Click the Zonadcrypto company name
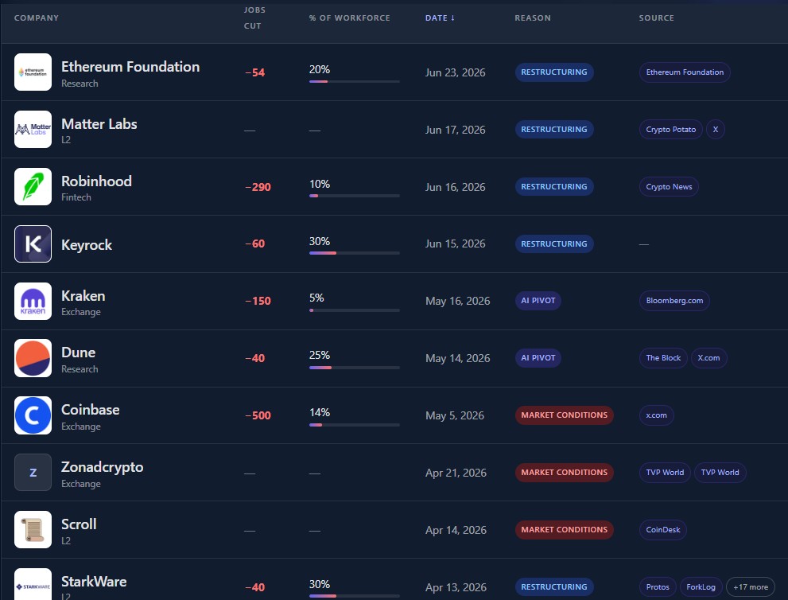 click(102, 467)
